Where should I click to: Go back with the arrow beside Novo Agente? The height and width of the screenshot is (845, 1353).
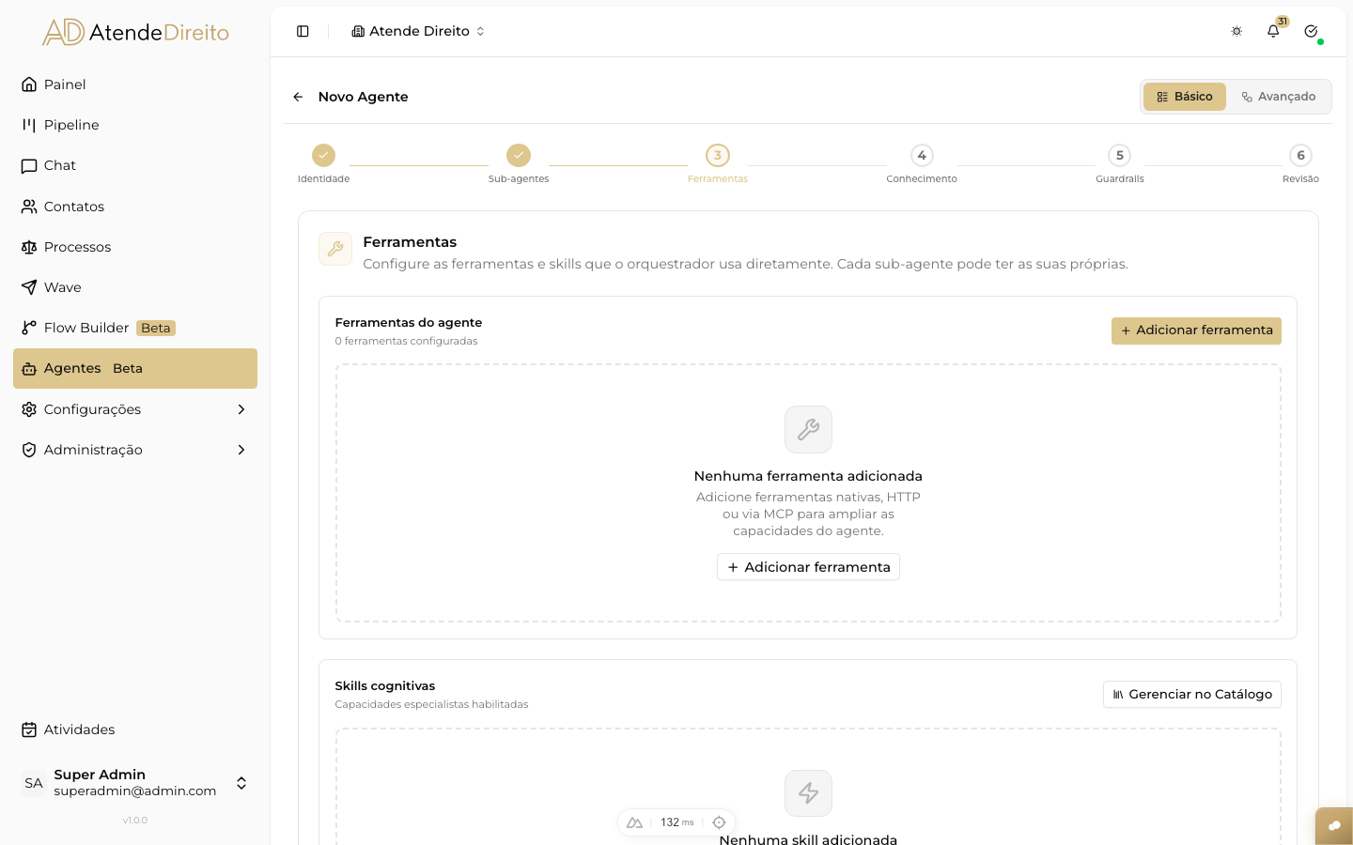298,97
